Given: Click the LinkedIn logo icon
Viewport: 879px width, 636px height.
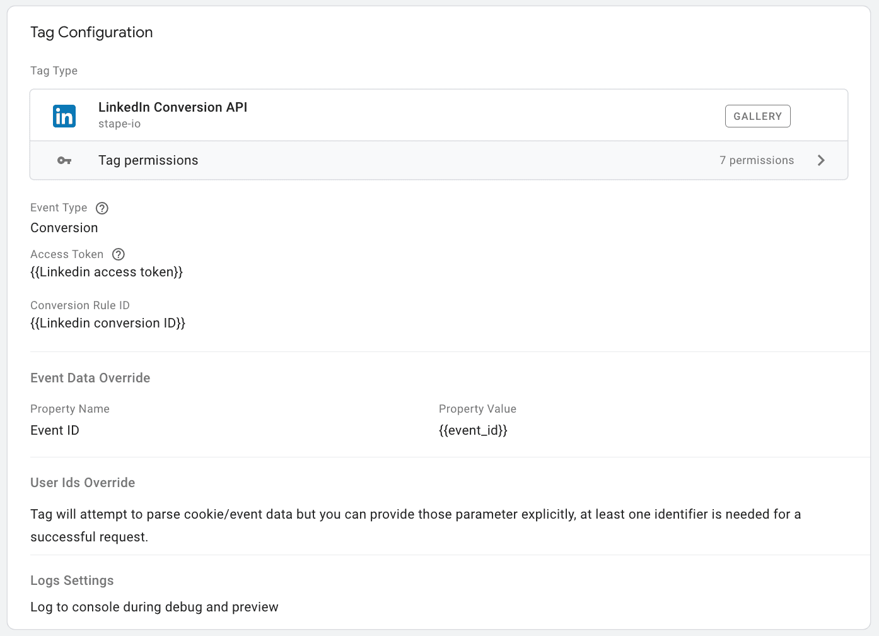Looking at the screenshot, I should 64,115.
